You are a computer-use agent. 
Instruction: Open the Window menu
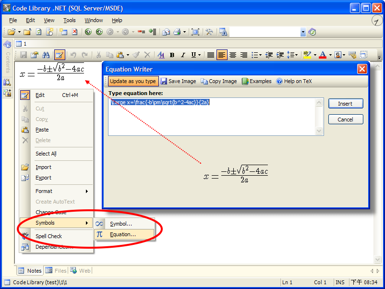tap(94, 20)
